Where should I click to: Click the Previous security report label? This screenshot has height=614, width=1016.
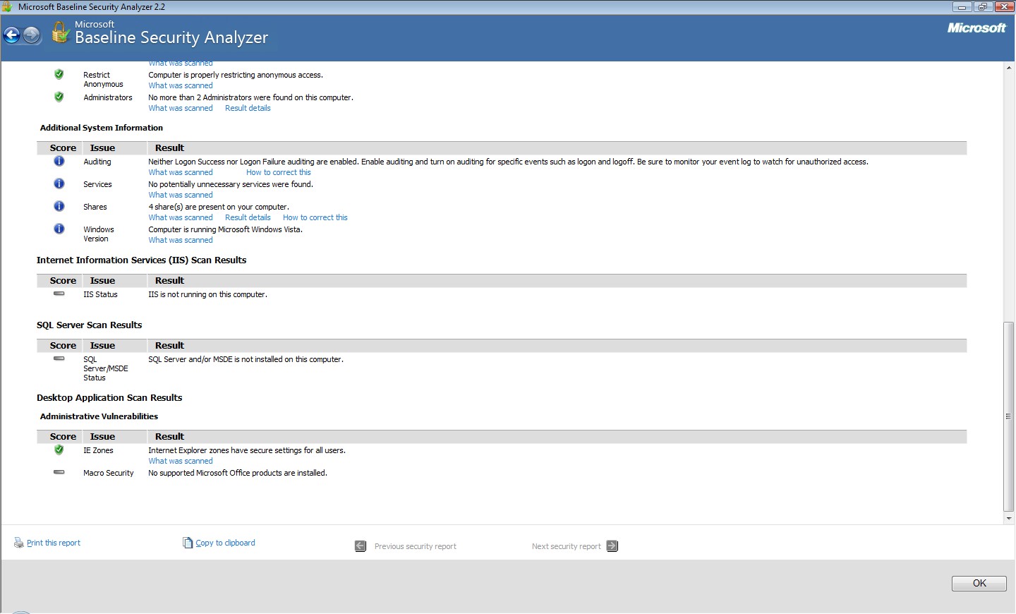point(416,546)
